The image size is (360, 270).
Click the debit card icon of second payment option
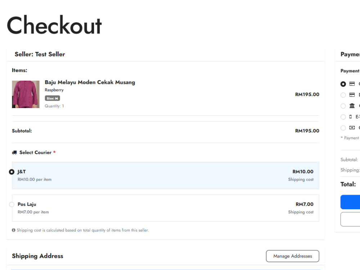pyautogui.click(x=352, y=95)
